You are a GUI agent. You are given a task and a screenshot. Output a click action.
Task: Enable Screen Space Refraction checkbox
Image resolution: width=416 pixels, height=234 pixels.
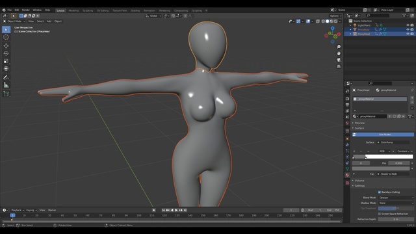380,214
